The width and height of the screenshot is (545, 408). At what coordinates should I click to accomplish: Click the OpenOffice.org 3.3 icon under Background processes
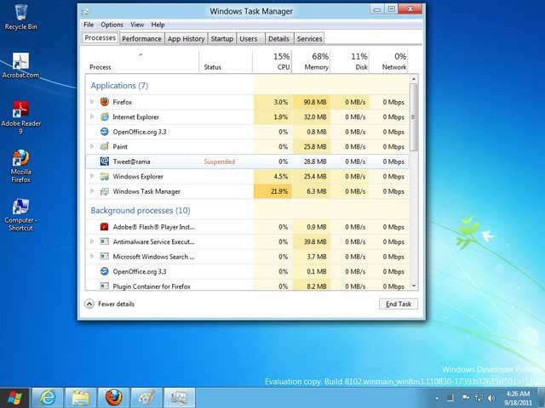(x=104, y=271)
